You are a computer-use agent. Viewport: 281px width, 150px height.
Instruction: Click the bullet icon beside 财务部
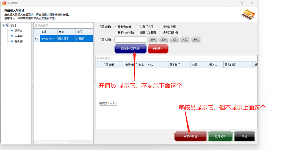click(x=12, y=41)
